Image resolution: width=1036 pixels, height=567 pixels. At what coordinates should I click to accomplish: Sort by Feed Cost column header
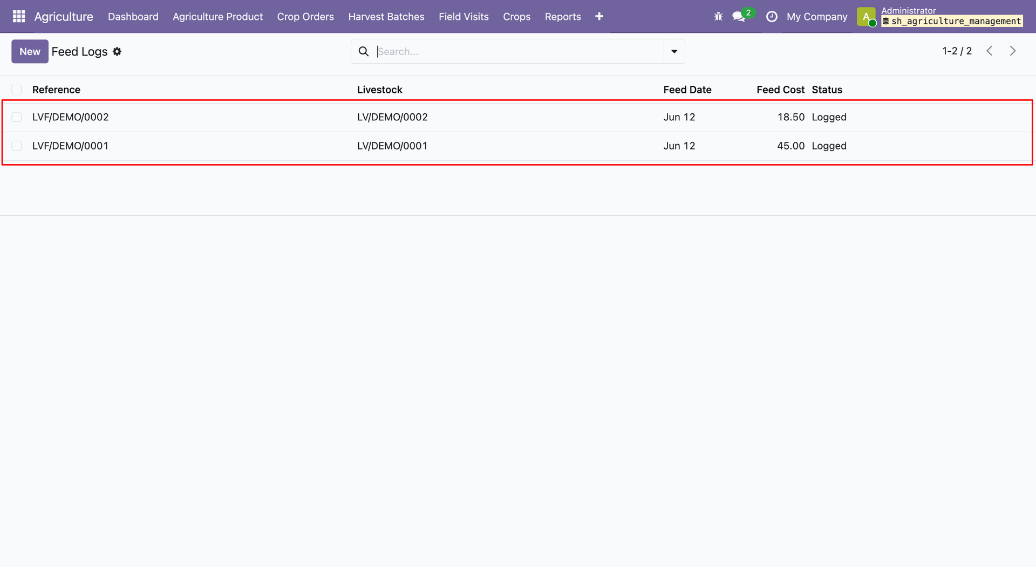coord(780,90)
